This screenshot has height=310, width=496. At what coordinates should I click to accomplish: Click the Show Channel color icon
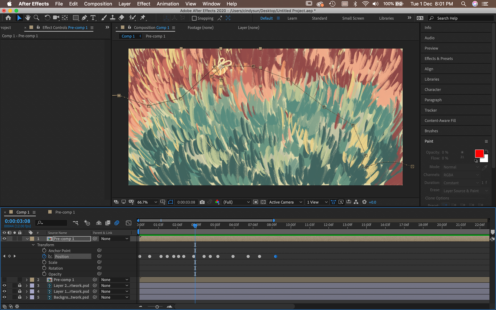(217, 202)
